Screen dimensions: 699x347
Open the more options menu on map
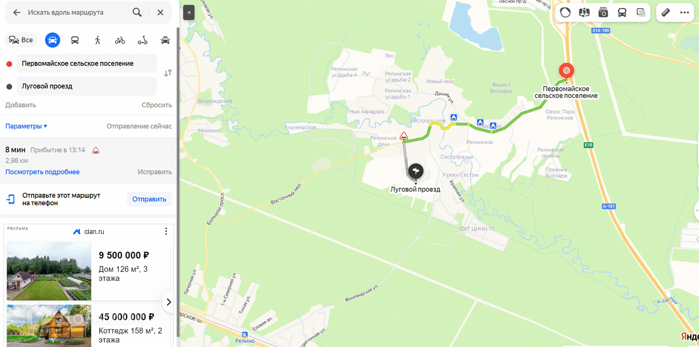pyautogui.click(x=685, y=13)
